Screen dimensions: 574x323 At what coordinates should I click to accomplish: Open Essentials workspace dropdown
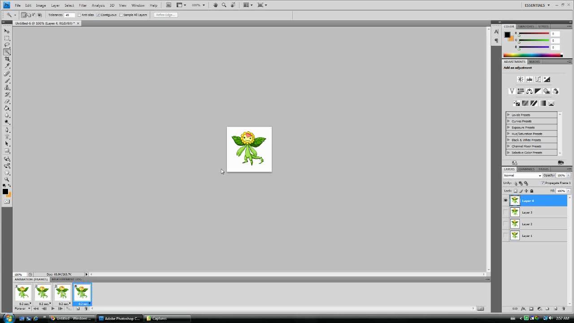537,5
